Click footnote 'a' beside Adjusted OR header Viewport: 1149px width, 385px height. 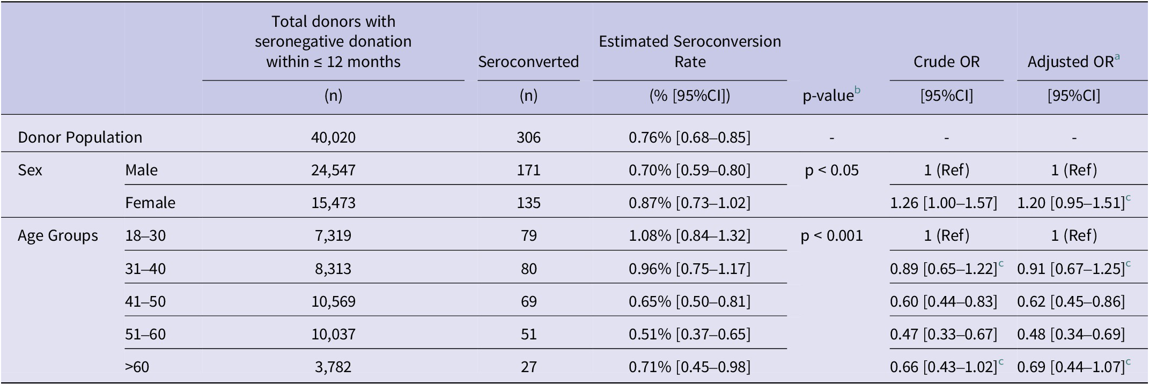point(1117,57)
